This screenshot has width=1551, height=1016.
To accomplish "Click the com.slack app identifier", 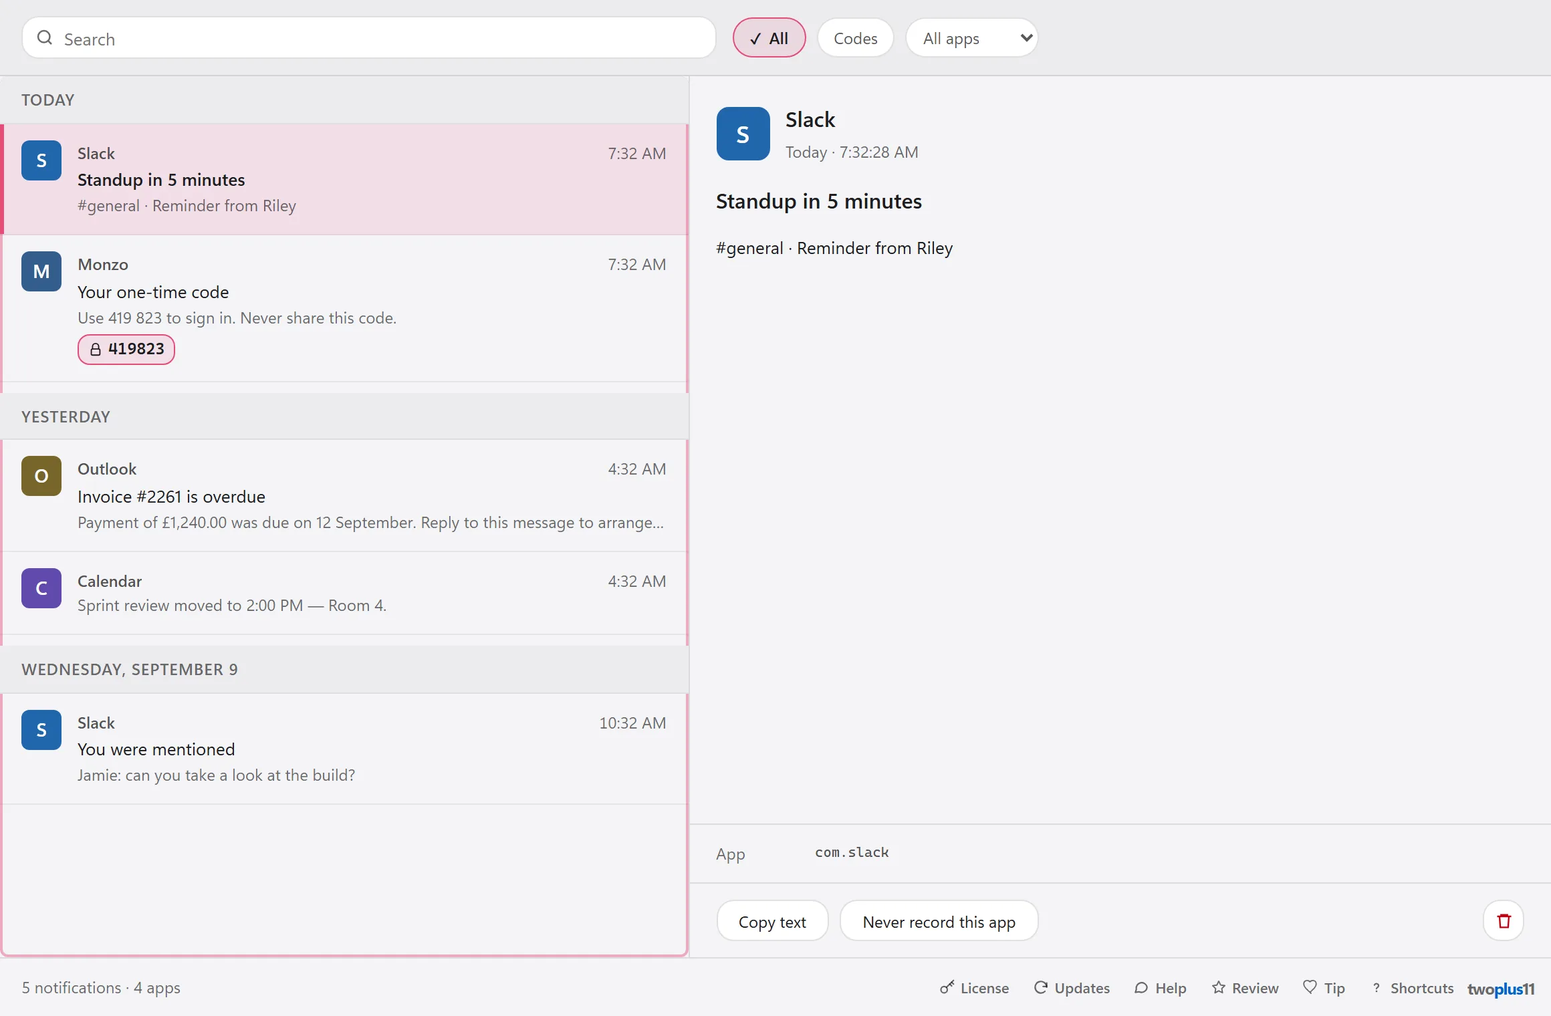I will 852,852.
